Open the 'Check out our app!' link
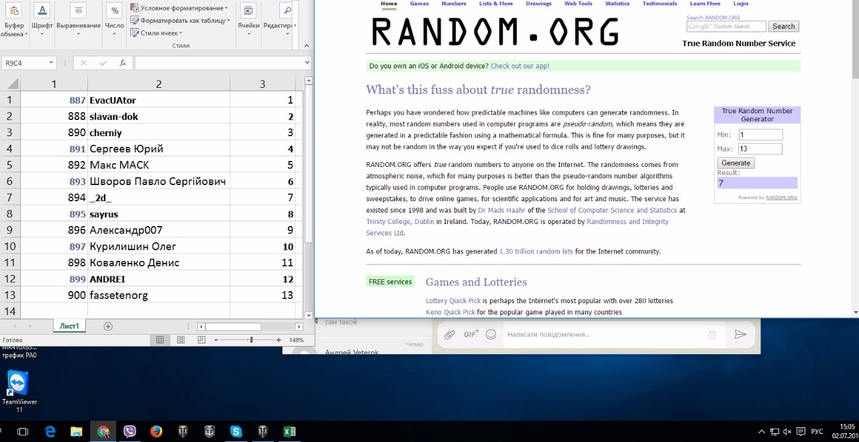This screenshot has height=442, width=859. [519, 66]
